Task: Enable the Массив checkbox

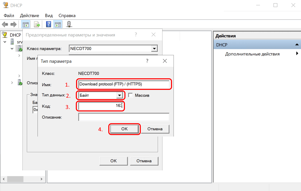Action: point(130,95)
